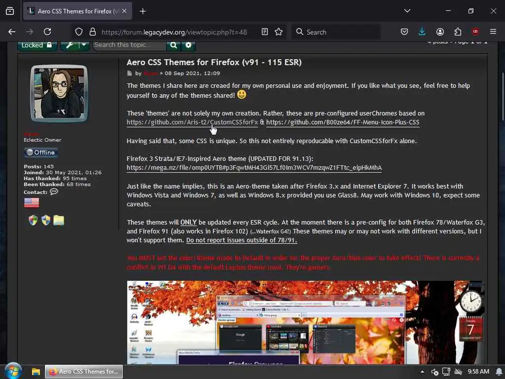Click the Search this topic field
The height and width of the screenshot is (379, 505).
129,45
